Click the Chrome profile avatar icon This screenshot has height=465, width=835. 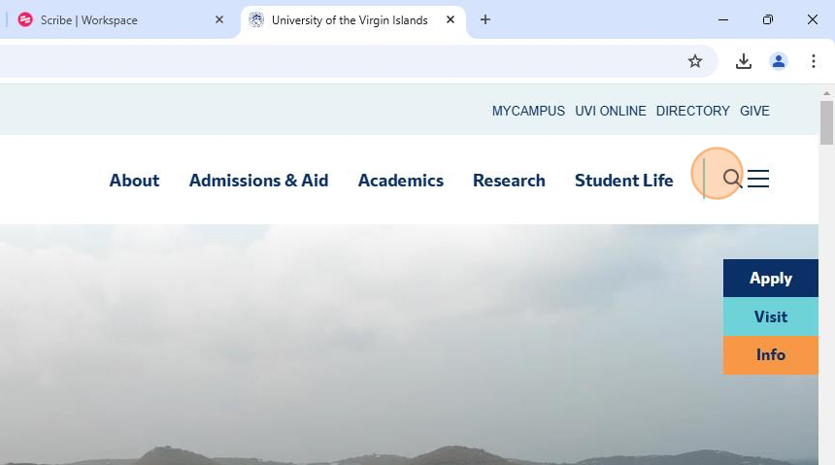779,61
